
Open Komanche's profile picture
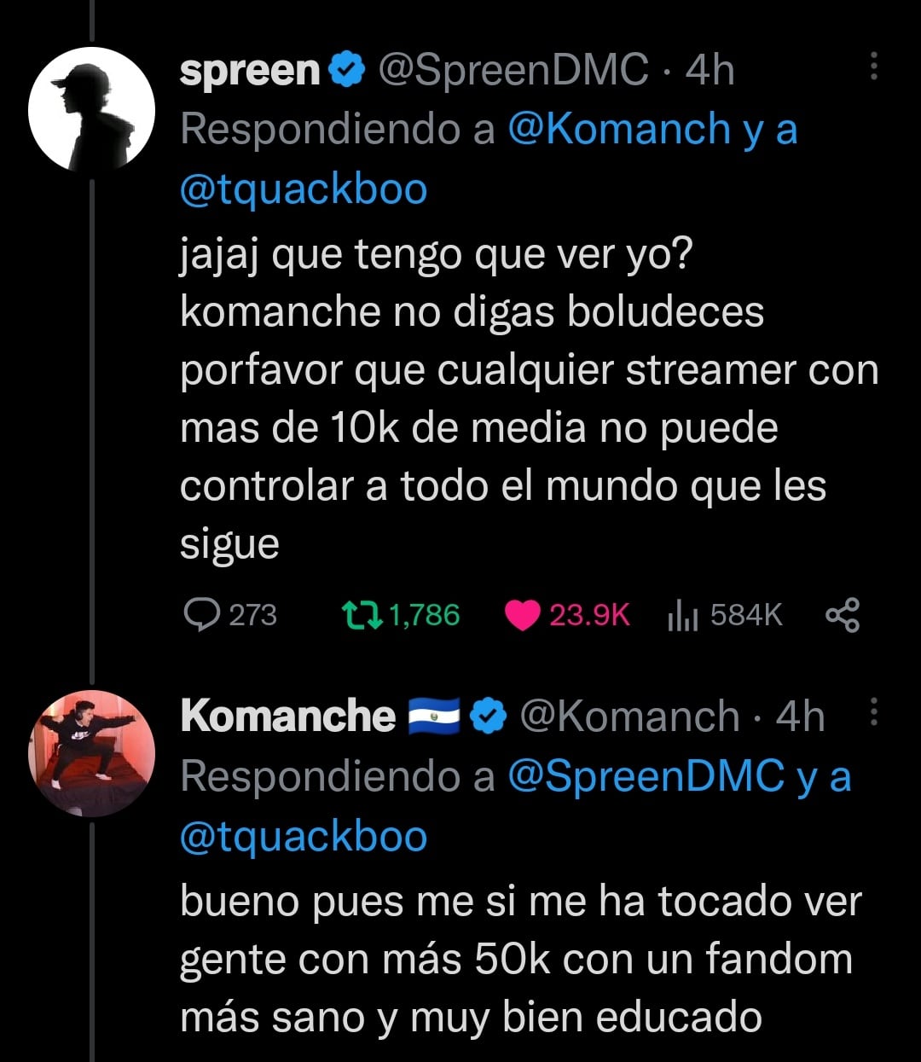pos(91,753)
